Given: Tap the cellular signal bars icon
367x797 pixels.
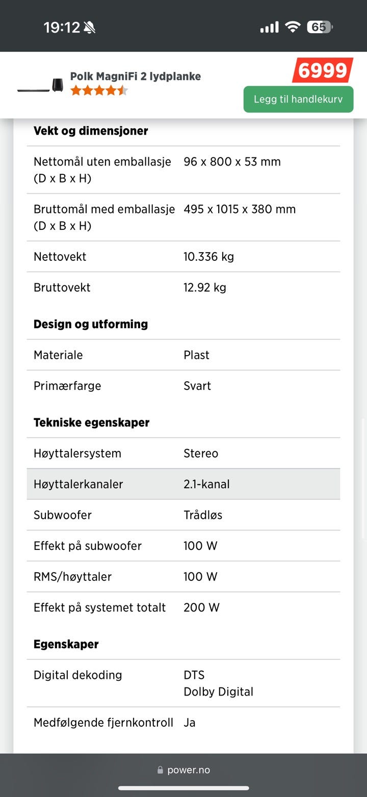Looking at the screenshot, I should coord(269,27).
